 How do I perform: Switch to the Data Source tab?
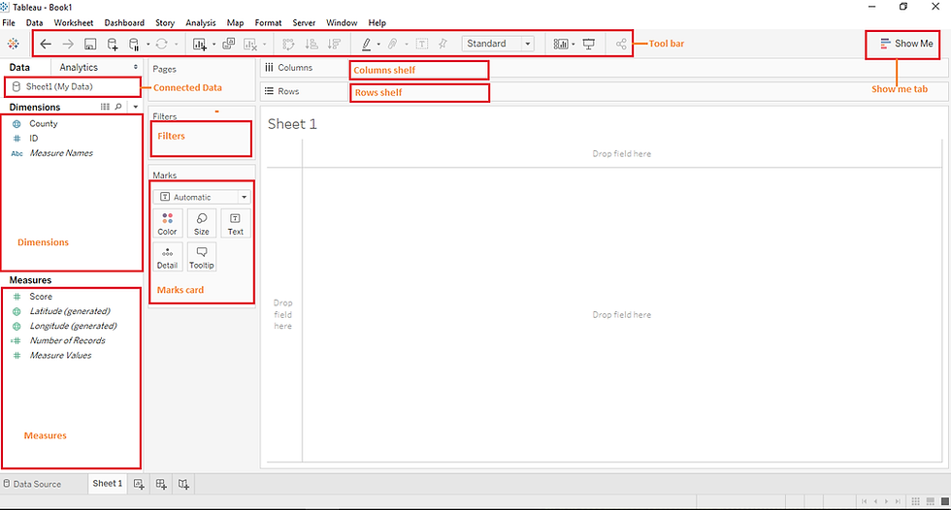(32, 484)
